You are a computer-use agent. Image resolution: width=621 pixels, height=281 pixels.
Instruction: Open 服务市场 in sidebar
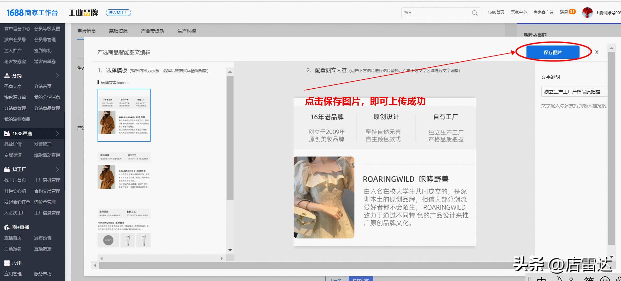click(x=43, y=274)
